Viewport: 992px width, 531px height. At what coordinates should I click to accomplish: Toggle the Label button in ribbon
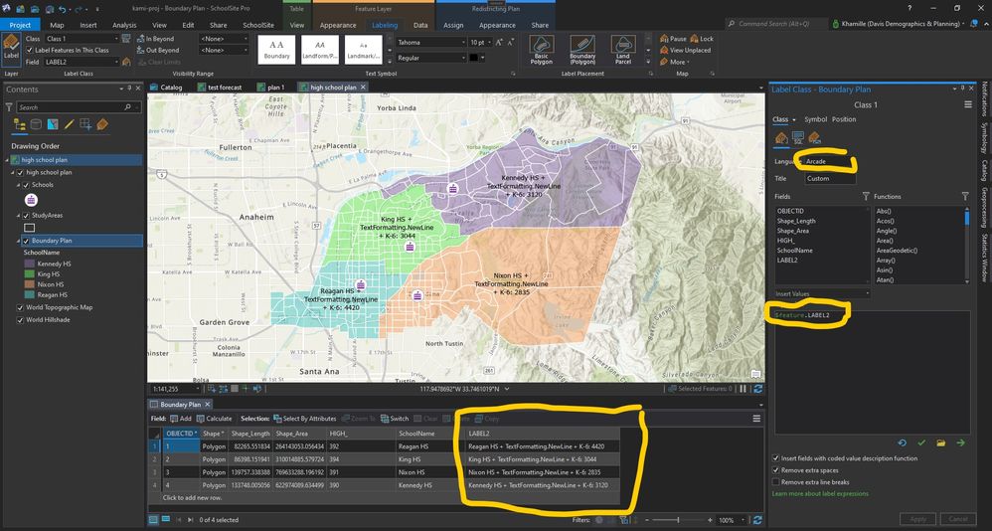(11, 47)
